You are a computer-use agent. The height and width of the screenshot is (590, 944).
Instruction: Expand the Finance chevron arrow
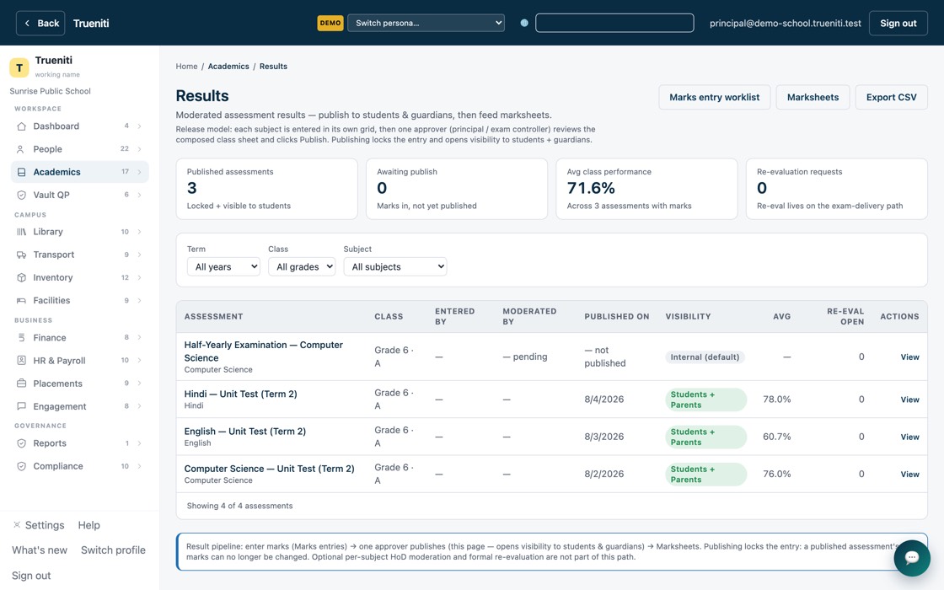pyautogui.click(x=139, y=338)
